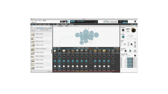Click the blue stop button in transport
The height and width of the screenshot is (94, 168).
pyautogui.click(x=106, y=21)
